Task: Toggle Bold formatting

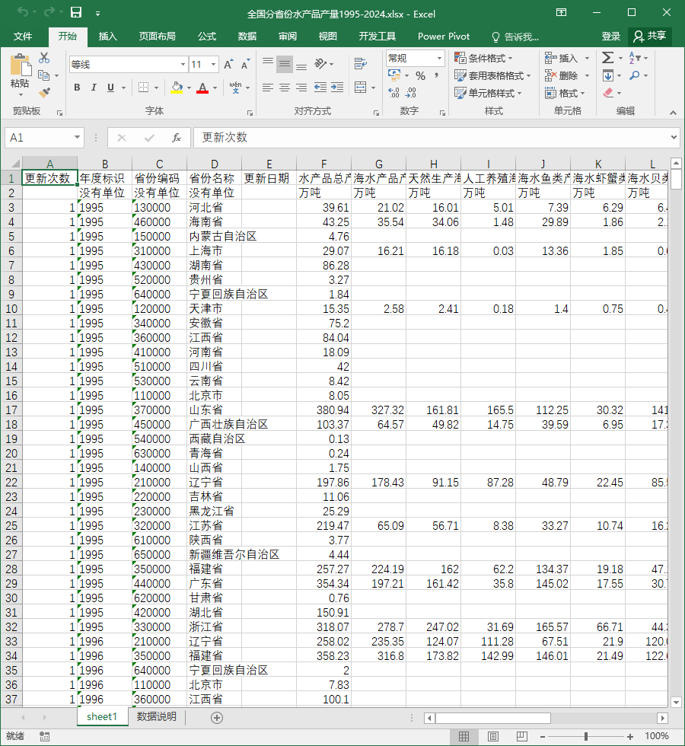Action: tap(77, 87)
